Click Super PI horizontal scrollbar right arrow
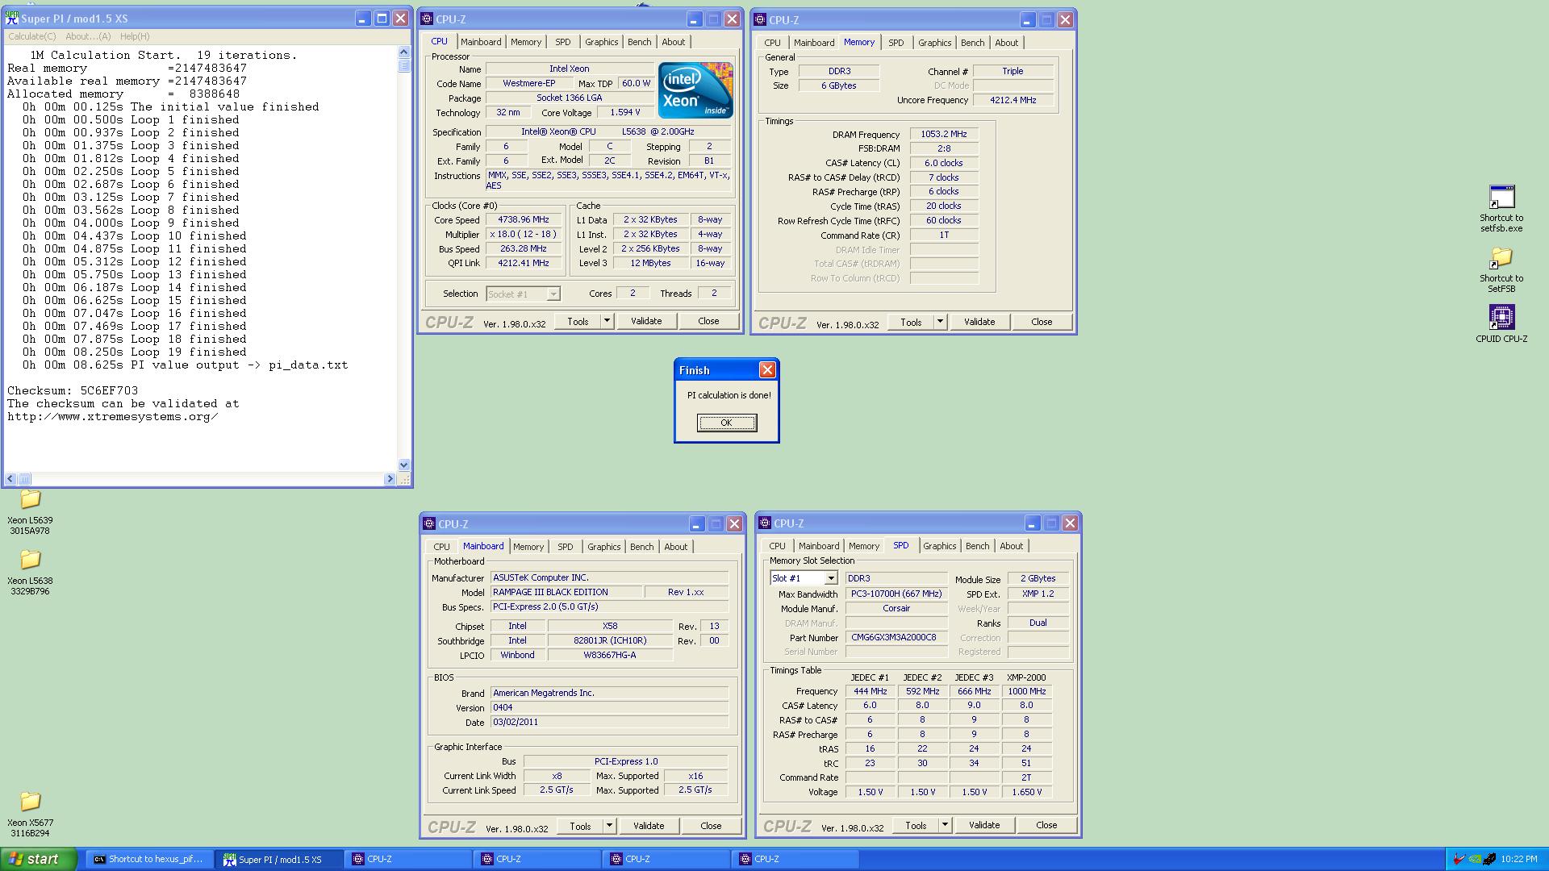Image resolution: width=1549 pixels, height=871 pixels. [390, 479]
